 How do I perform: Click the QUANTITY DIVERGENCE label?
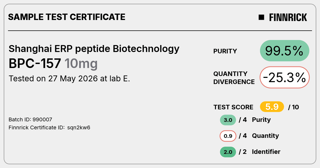(234, 78)
